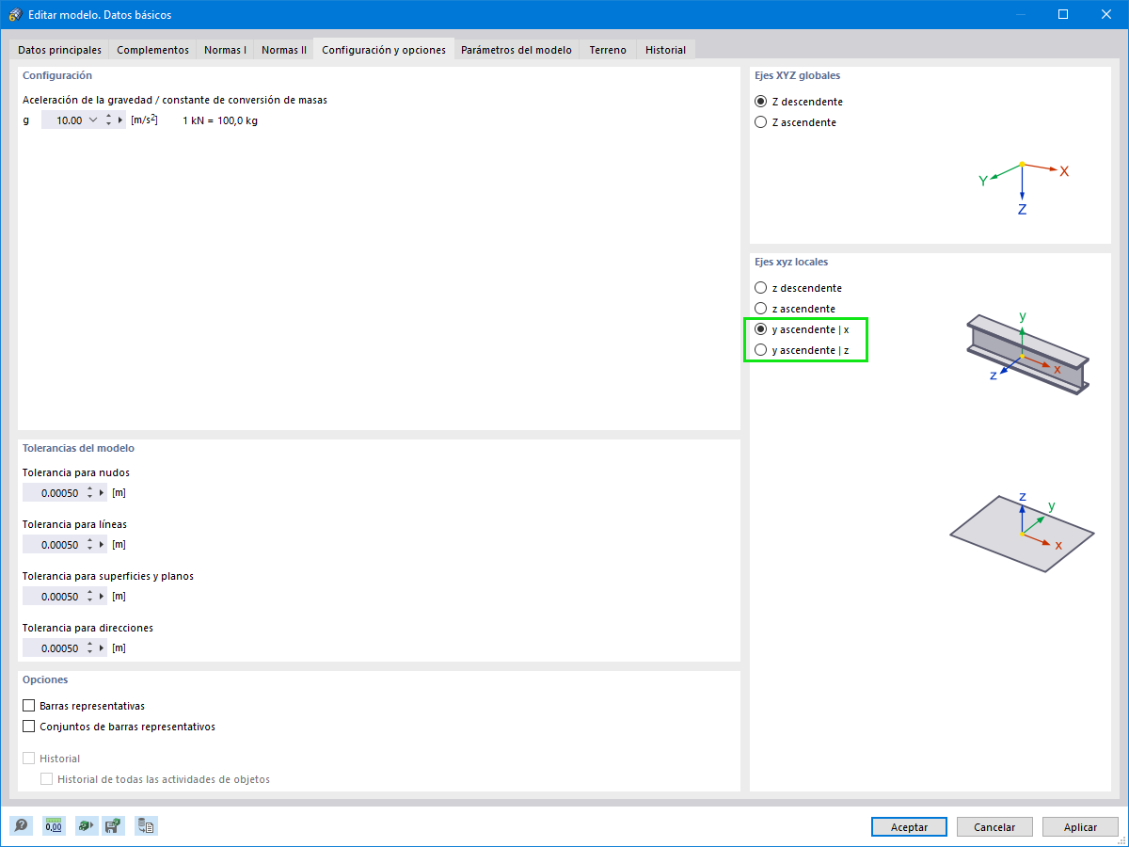Click the 'Tolerancias del modelo' heading

coord(78,448)
